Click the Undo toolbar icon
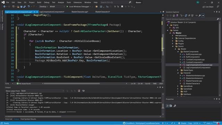This screenshot has width=222, height=125. tap(29, 7)
